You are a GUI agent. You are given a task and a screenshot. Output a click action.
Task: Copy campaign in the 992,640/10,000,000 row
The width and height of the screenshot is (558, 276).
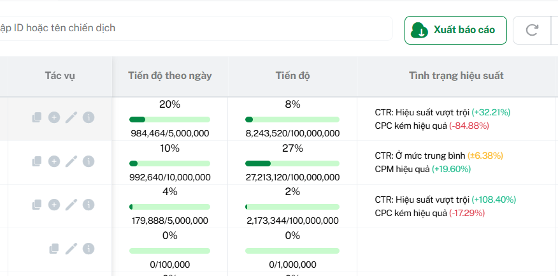[37, 161]
